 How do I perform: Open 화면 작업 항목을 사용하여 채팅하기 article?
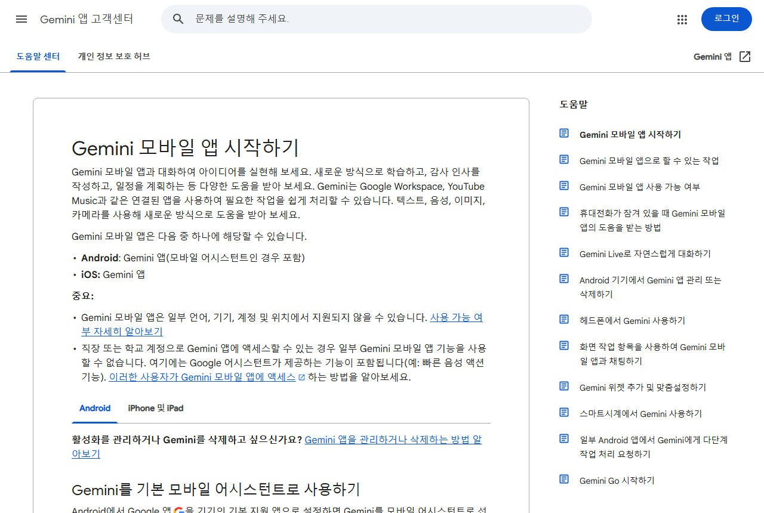click(x=652, y=354)
